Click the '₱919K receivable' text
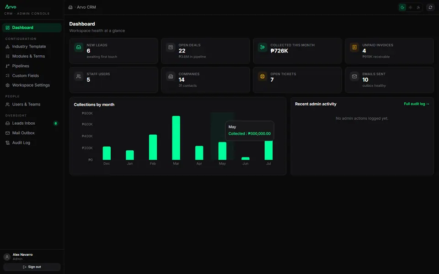This screenshot has height=274, width=439. [376, 57]
